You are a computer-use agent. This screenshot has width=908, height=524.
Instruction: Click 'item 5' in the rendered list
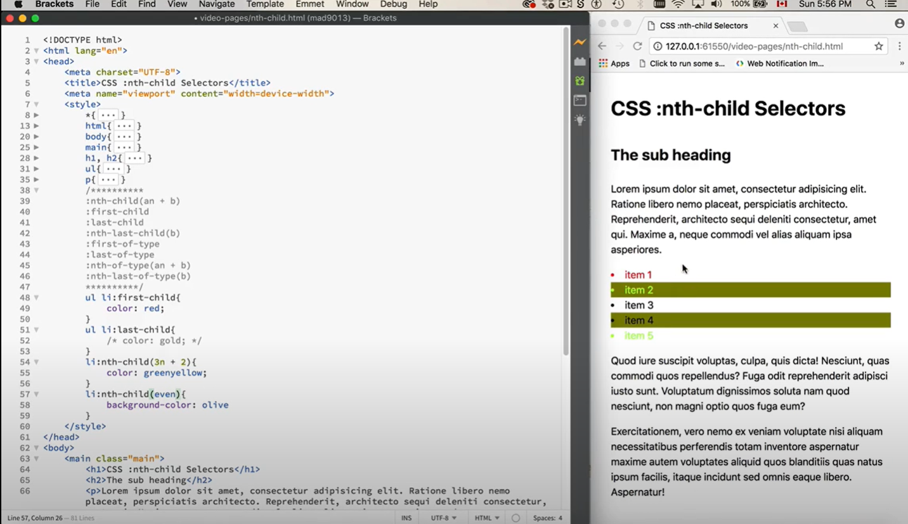coord(639,336)
